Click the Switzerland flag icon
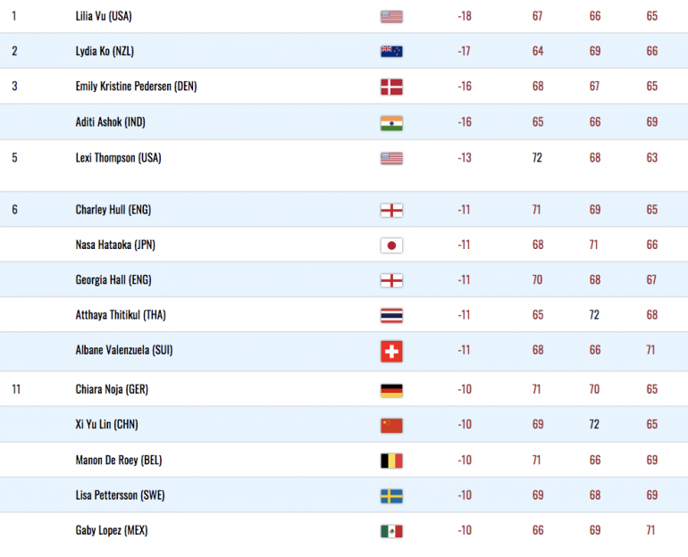The height and width of the screenshot is (557, 688). click(391, 351)
